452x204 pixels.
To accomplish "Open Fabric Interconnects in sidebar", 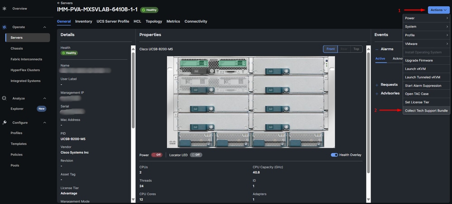I will click(x=25, y=59).
